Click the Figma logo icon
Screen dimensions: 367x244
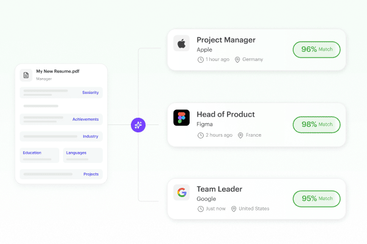coord(182,118)
